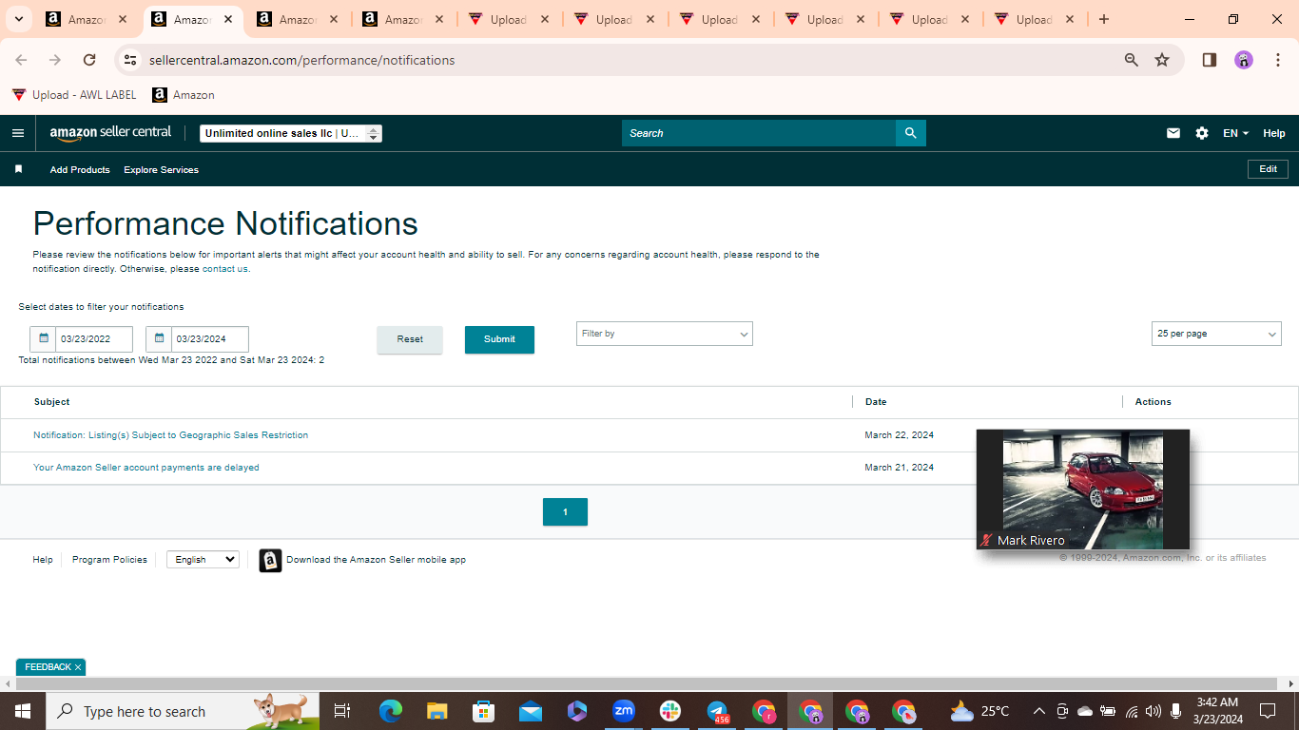Open Explore Services in the navigation bar
The height and width of the screenshot is (730, 1299).
click(x=162, y=170)
